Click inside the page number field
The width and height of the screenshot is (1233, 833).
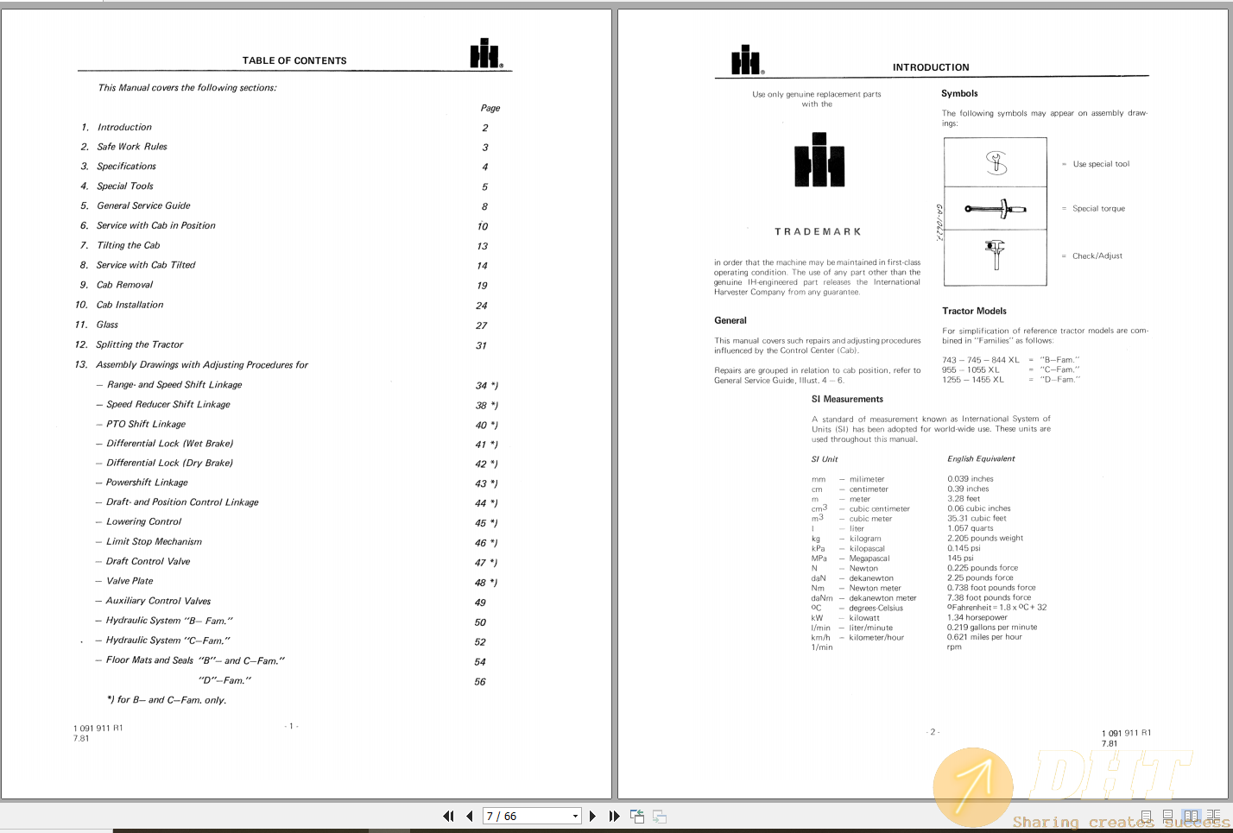(518, 816)
